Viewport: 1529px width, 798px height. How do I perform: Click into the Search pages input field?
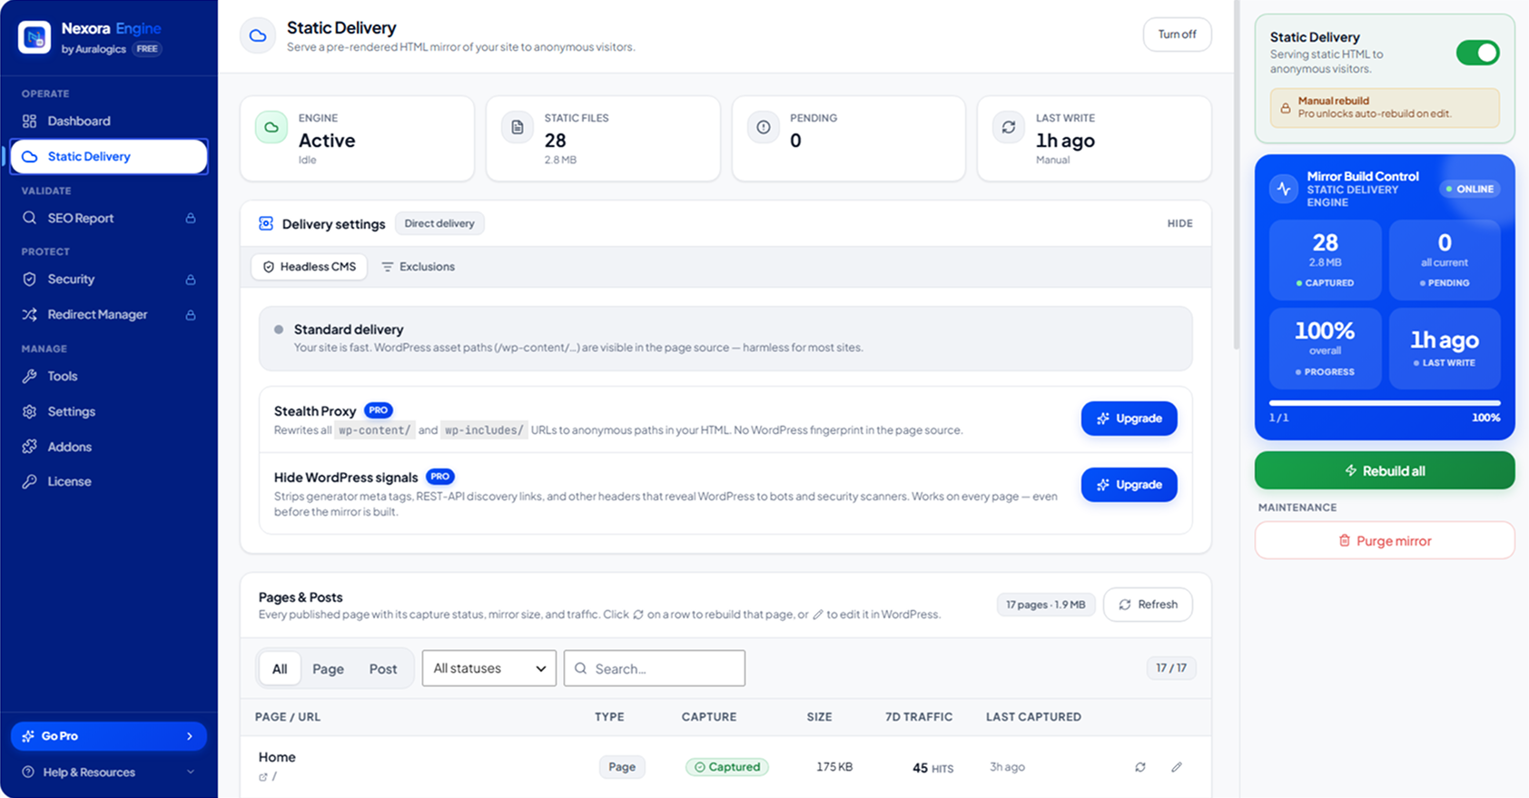[x=655, y=668]
